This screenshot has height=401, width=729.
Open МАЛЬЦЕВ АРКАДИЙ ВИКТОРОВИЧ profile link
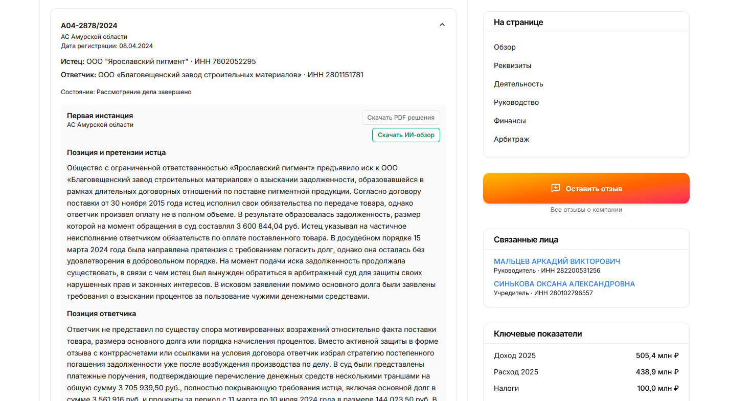(557, 261)
